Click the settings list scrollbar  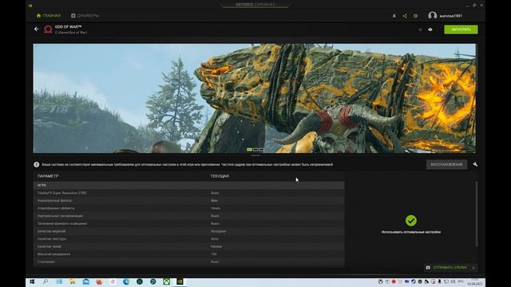477,214
